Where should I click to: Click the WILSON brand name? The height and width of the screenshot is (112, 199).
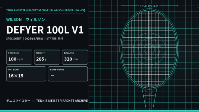[14, 20]
